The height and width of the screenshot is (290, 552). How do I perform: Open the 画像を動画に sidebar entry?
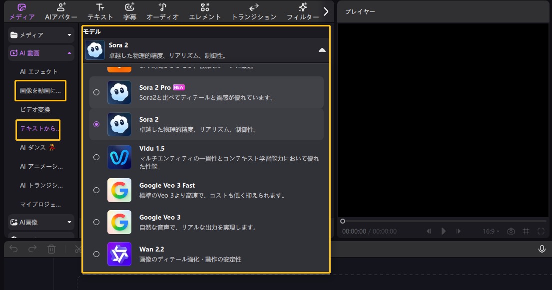tap(40, 90)
